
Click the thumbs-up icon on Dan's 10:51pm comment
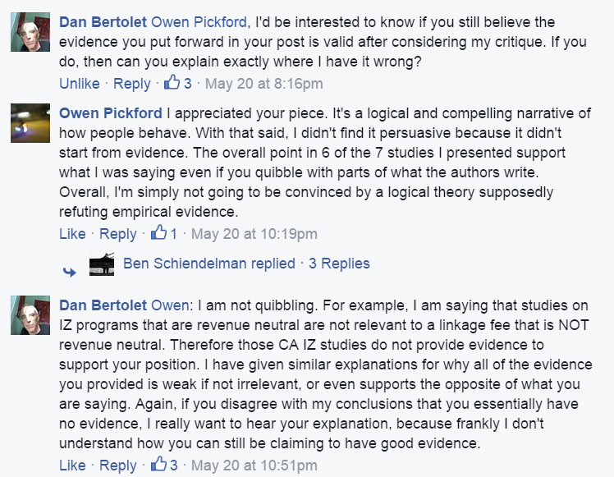(x=158, y=466)
